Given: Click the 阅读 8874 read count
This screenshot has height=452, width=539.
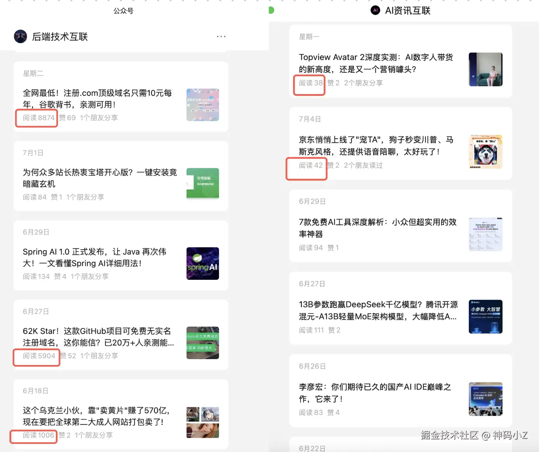Looking at the screenshot, I should tap(38, 118).
